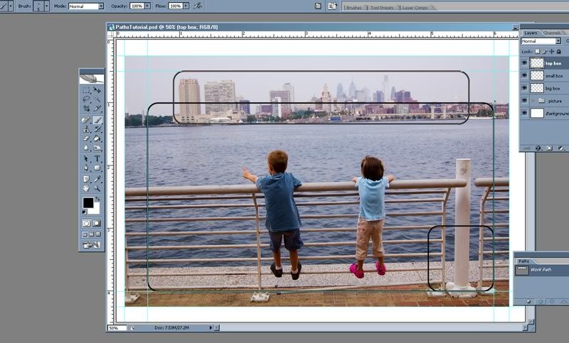This screenshot has height=343, width=569.
Task: Switch foreground and background colors
Action: (x=97, y=199)
